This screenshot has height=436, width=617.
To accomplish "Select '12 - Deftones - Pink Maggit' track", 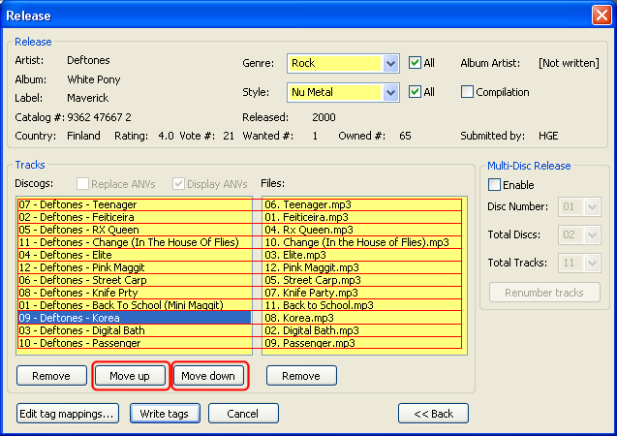I will click(x=135, y=267).
